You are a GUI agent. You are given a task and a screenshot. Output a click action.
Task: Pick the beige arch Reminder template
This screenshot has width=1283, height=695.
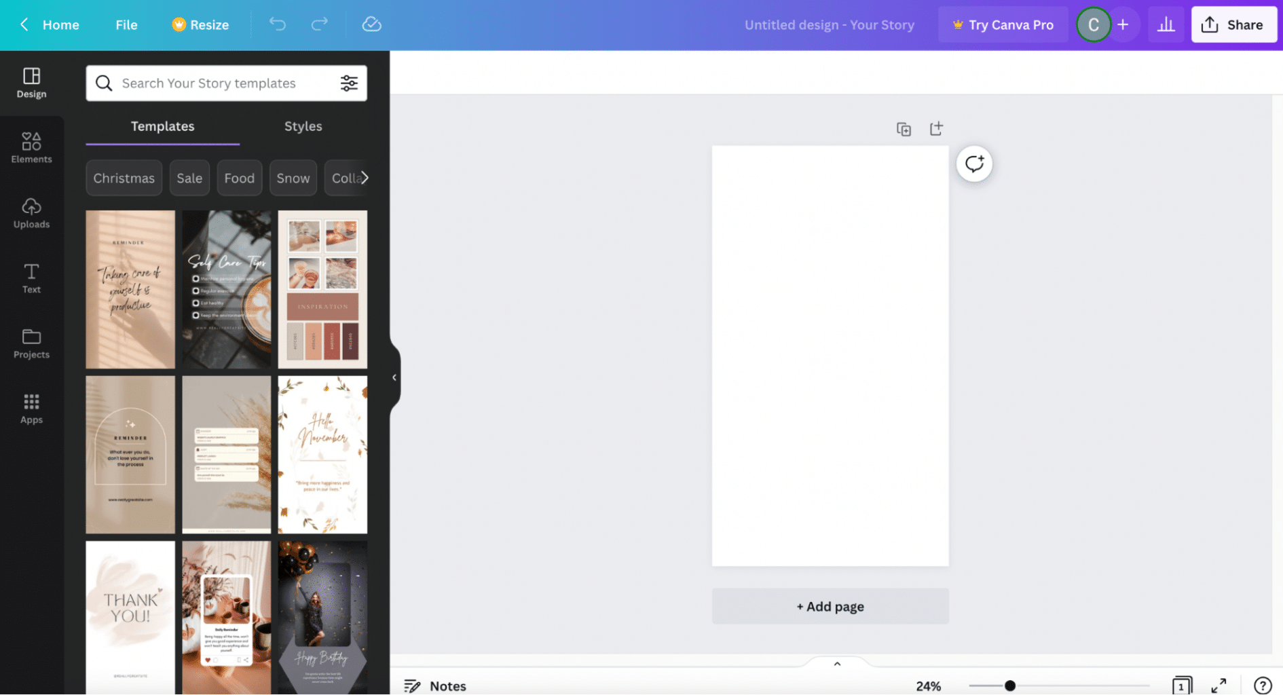[130, 455]
